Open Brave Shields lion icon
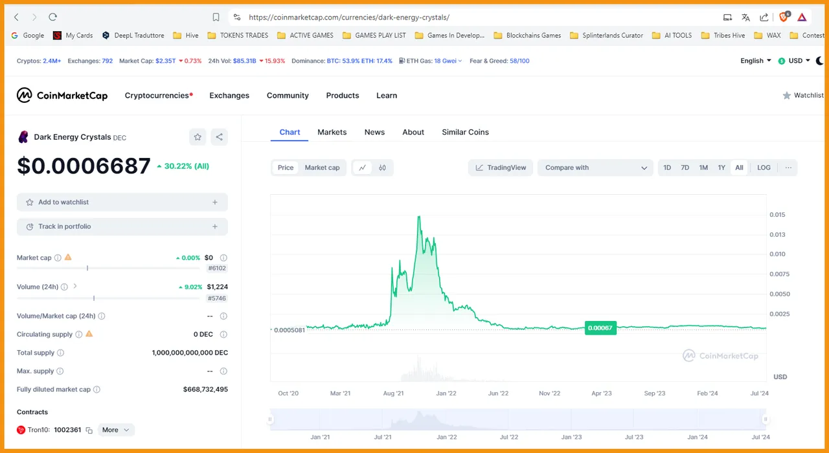 [784, 17]
